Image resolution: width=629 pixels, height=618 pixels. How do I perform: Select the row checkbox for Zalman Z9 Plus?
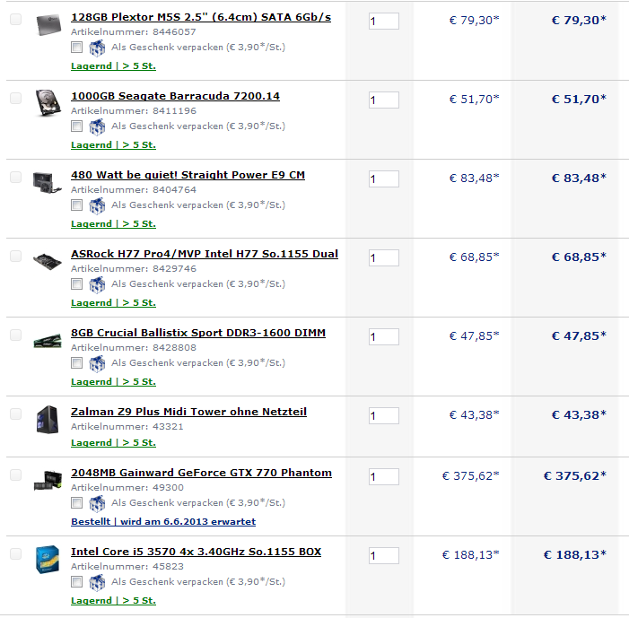coord(15,413)
